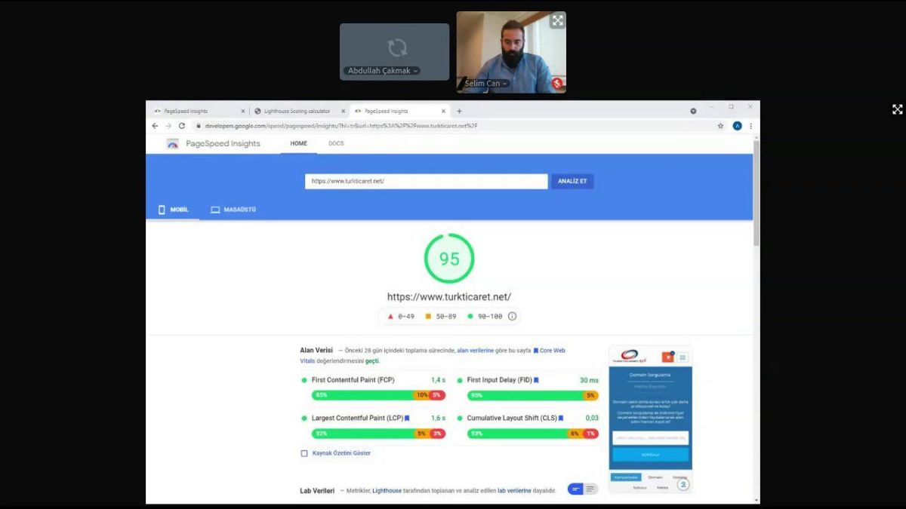Open Selim Can participant name dropdown
906x509 pixels.
pos(485,84)
